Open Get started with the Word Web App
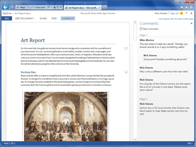 pyautogui.click(x=176, y=19)
